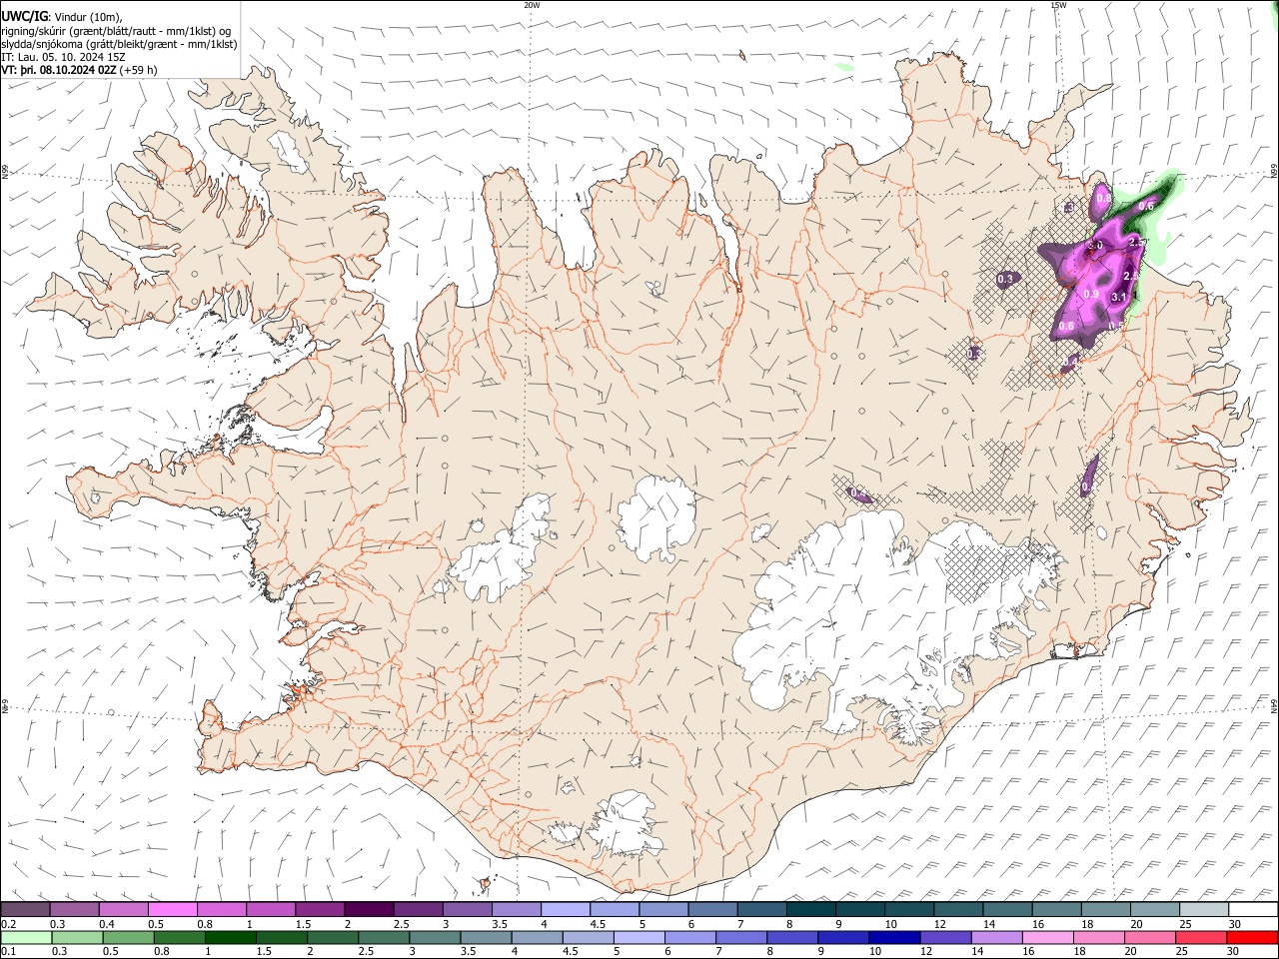Click the deep navy blue 10 swatch in rain legend

(x=892, y=938)
